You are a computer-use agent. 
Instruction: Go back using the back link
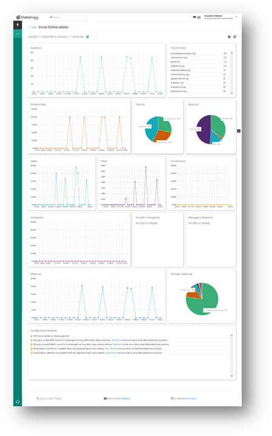click(34, 27)
